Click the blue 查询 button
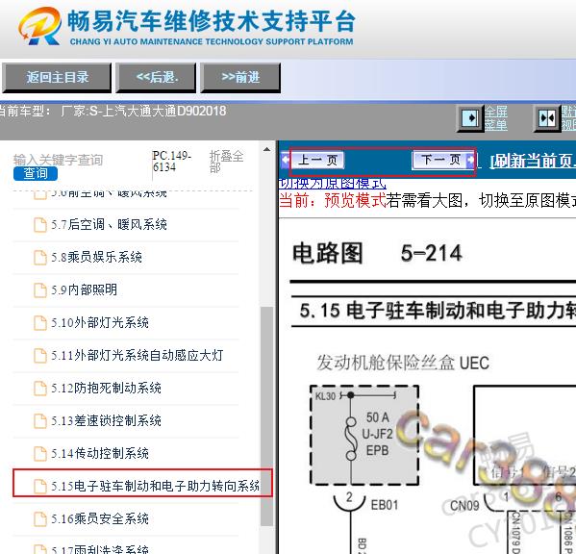Screen dimensions: 576x554 point(36,173)
